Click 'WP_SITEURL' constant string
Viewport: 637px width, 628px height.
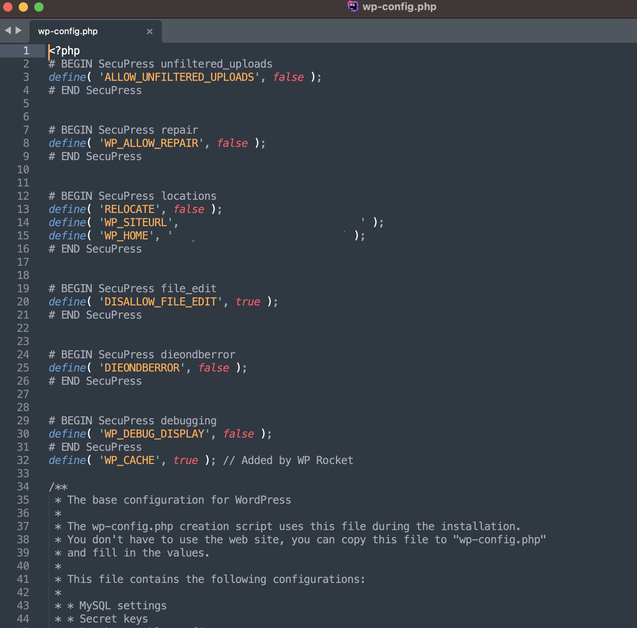point(136,223)
